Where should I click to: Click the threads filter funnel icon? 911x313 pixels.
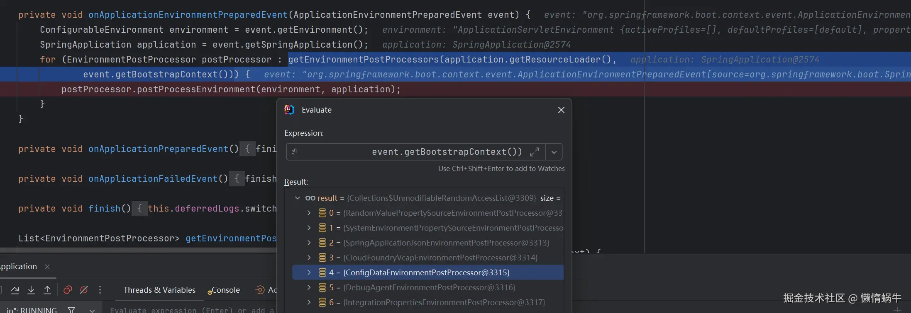pyautogui.click(x=71, y=310)
